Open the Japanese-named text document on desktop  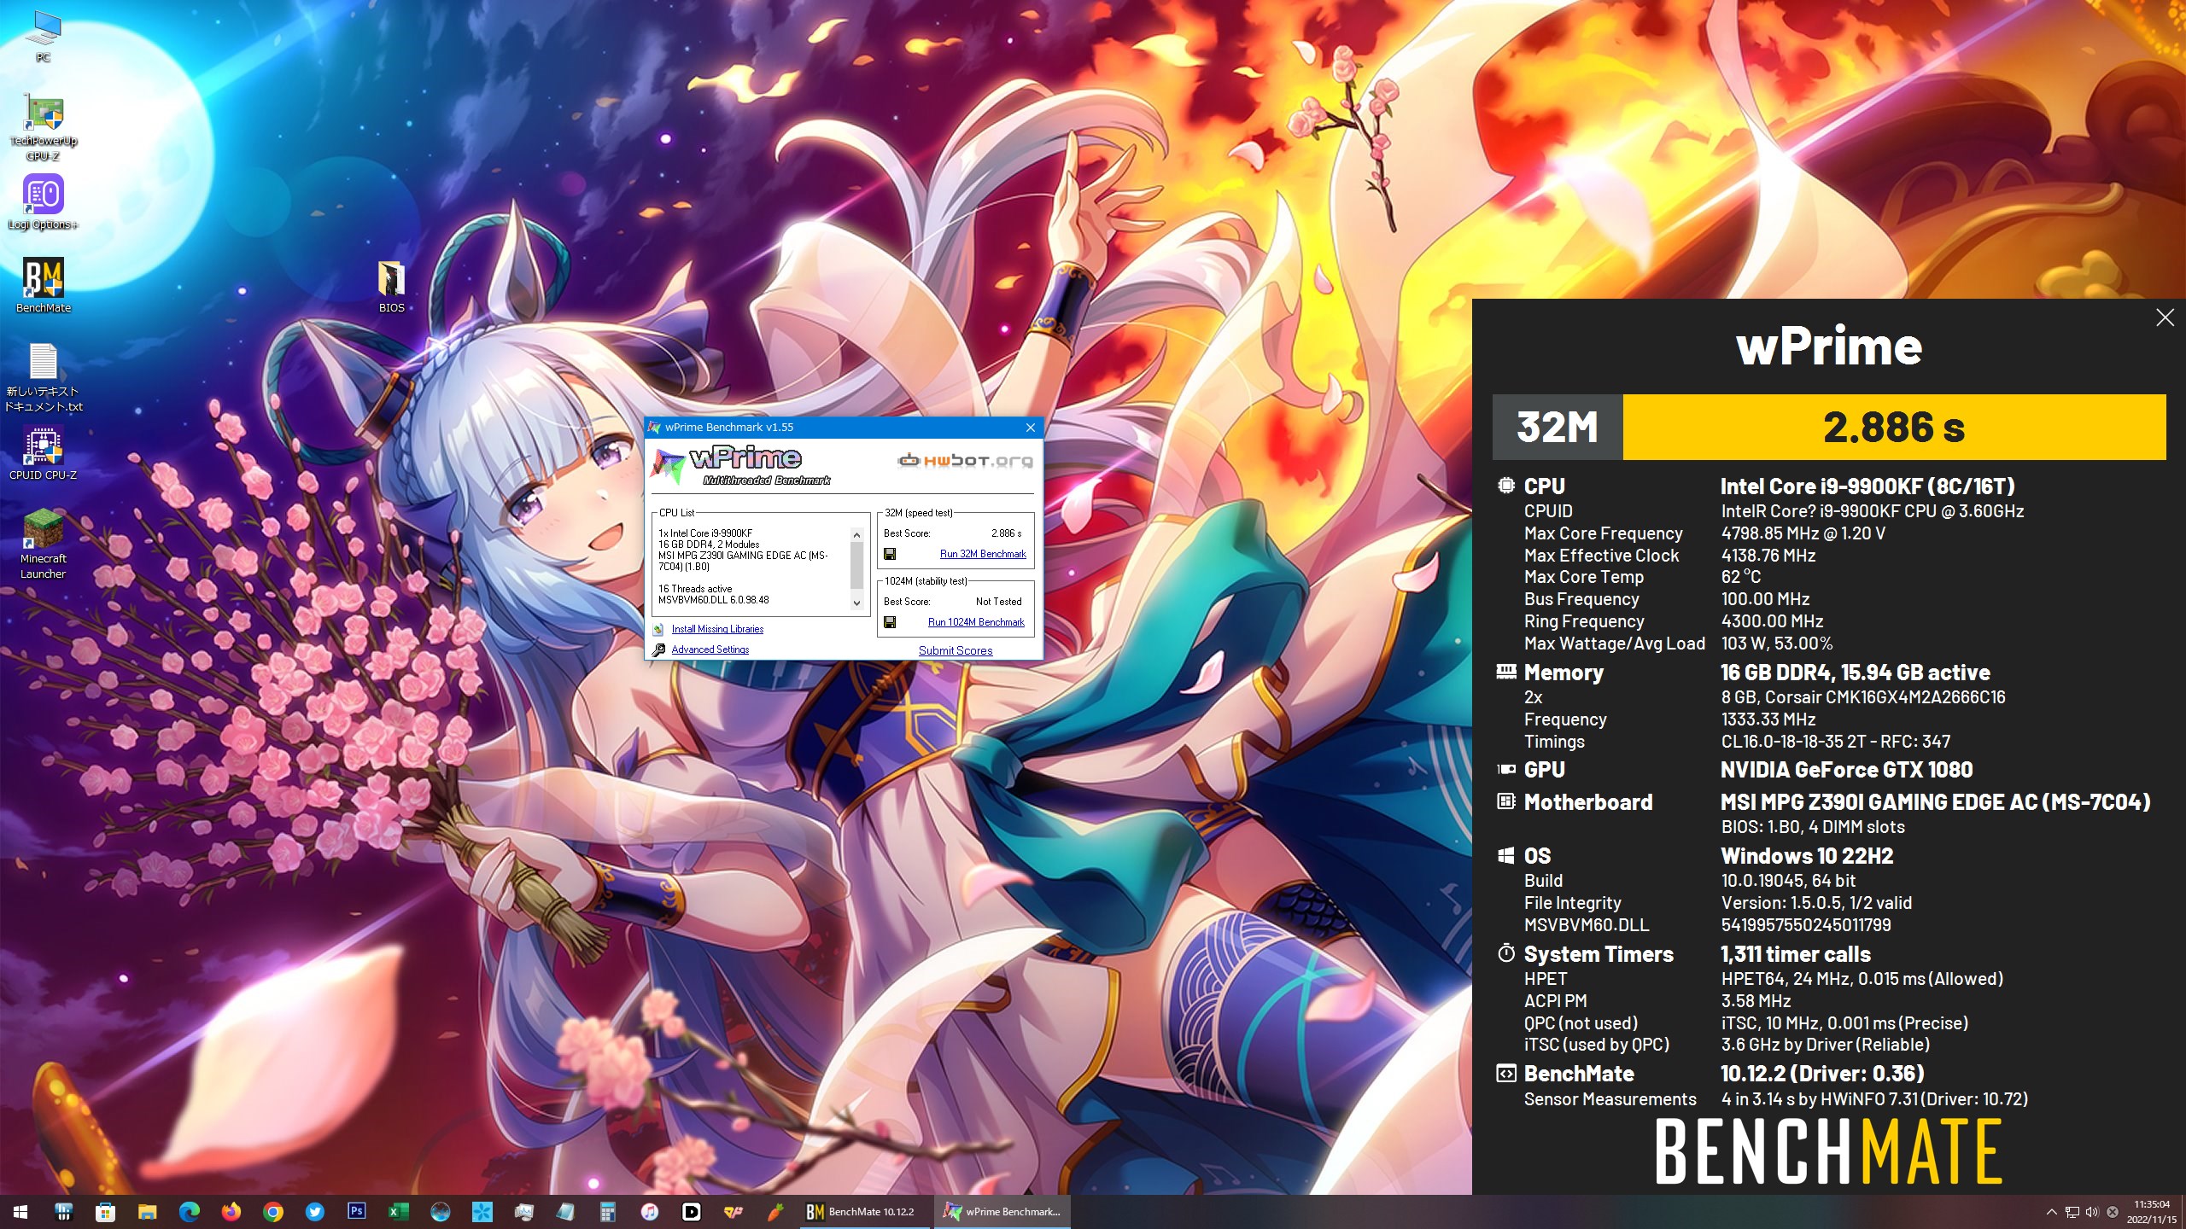(x=43, y=378)
